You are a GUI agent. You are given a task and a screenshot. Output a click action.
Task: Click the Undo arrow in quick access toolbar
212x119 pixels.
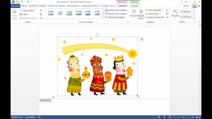click(x=22, y=2)
